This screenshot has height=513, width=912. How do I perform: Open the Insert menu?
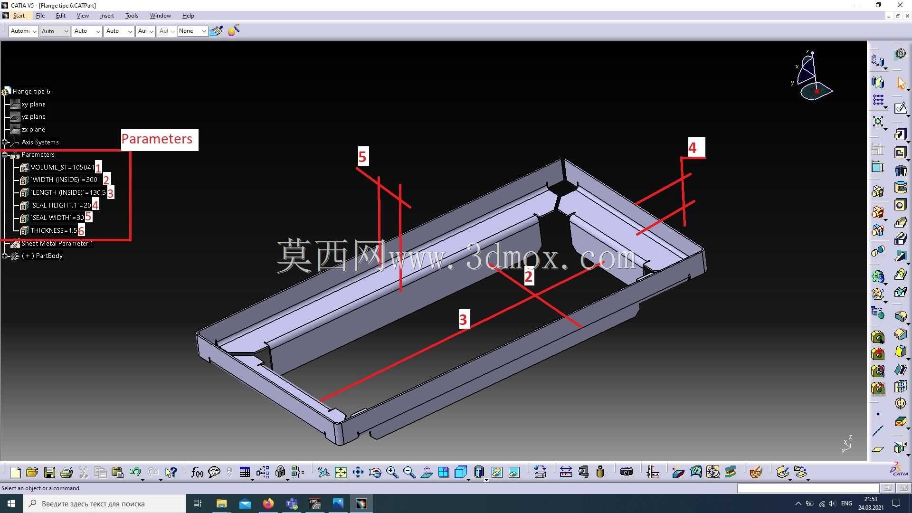tap(107, 16)
